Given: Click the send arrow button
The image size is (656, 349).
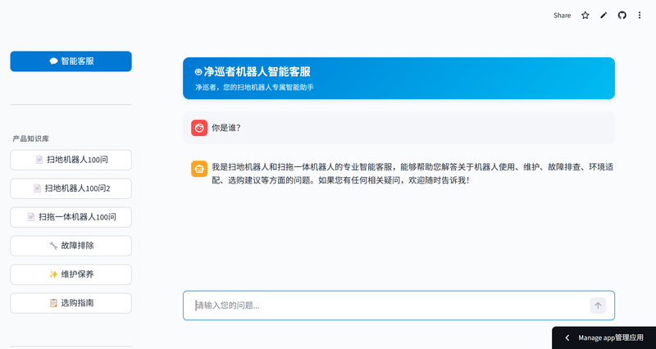Looking at the screenshot, I should pos(598,306).
